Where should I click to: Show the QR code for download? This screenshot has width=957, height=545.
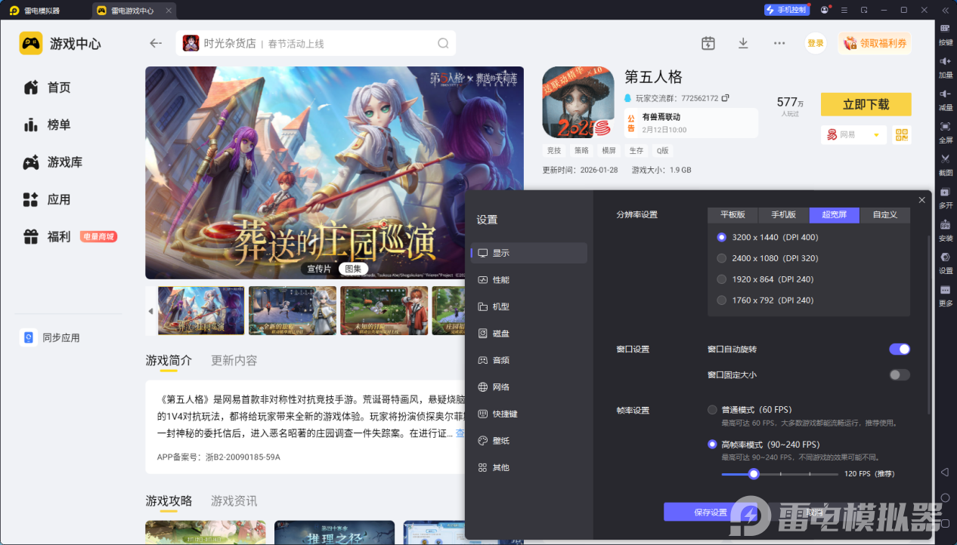[x=901, y=134]
